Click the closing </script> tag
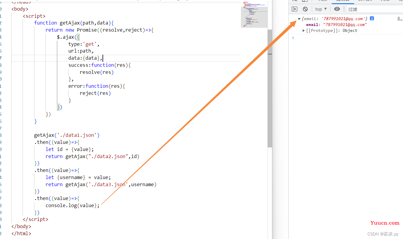Image resolution: width=403 pixels, height=239 pixels. tap(36, 219)
